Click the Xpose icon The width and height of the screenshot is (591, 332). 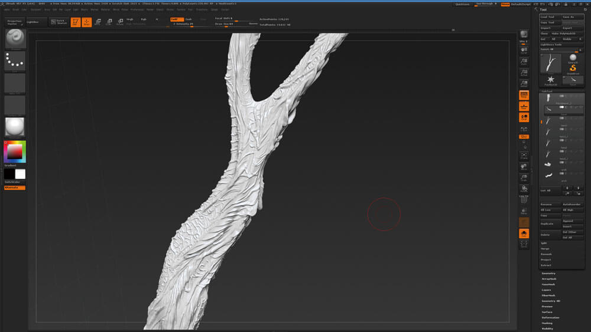(x=524, y=244)
